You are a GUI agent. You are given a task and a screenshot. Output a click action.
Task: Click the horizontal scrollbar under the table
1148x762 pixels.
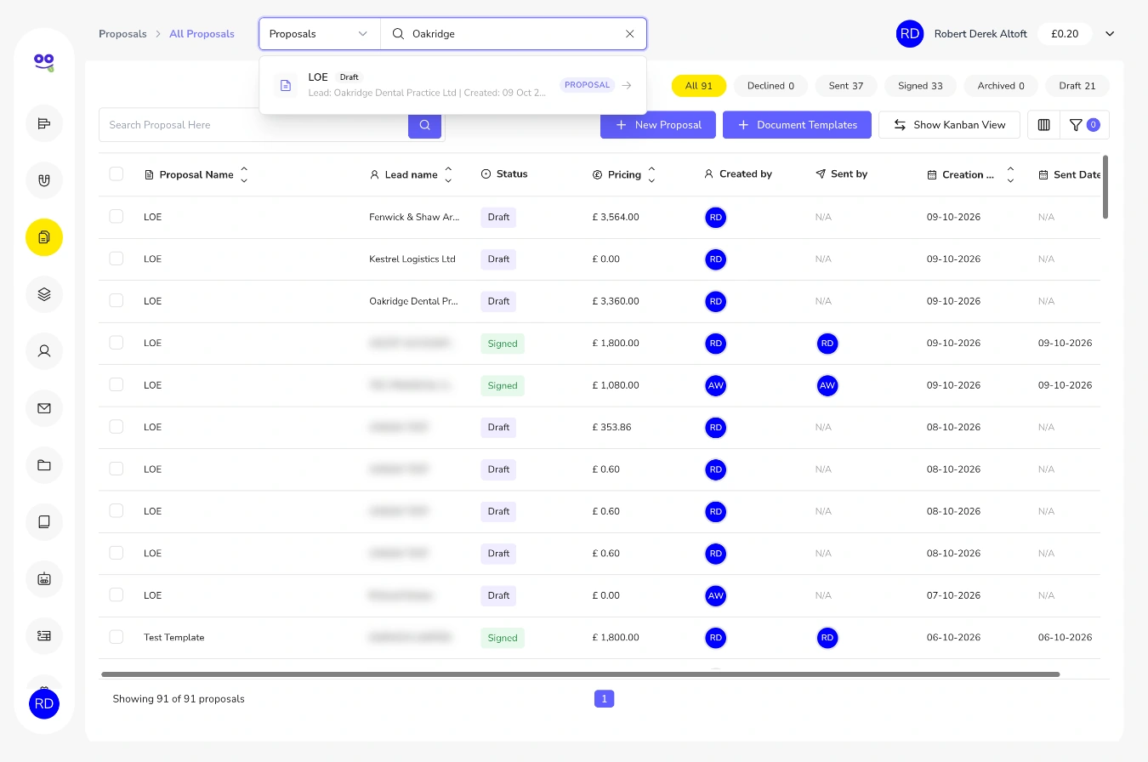click(x=581, y=674)
